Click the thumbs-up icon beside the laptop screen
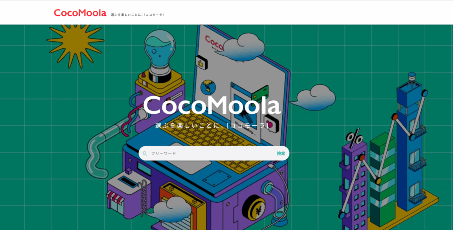 point(202,61)
